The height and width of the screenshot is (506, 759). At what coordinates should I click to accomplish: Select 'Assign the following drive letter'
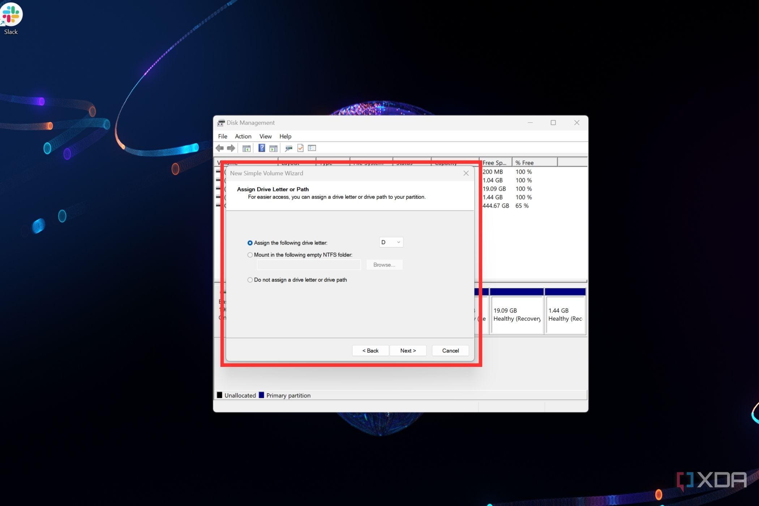(250, 243)
